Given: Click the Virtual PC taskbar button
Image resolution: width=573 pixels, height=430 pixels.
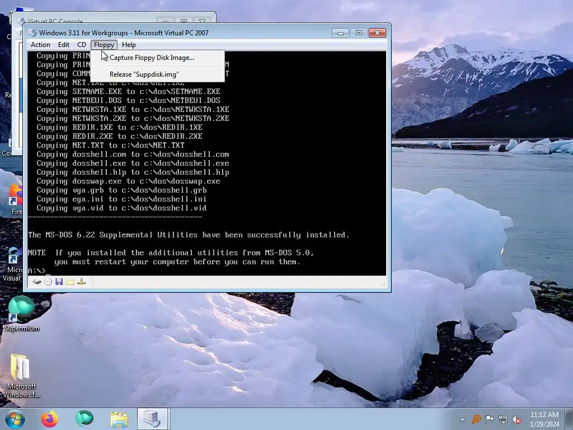Looking at the screenshot, I should point(152,419).
